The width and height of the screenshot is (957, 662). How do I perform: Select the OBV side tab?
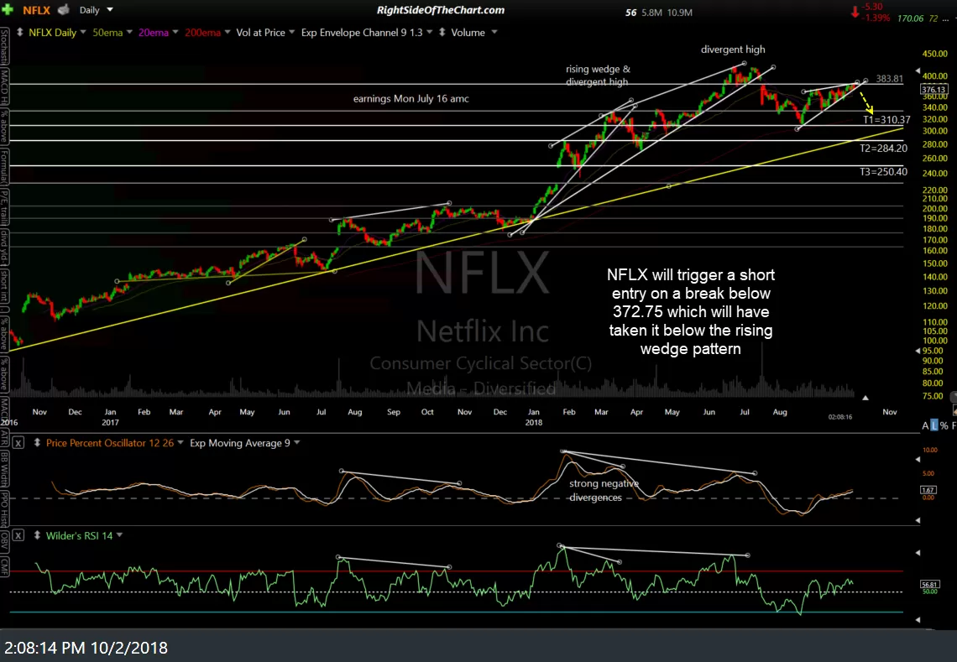(4, 540)
